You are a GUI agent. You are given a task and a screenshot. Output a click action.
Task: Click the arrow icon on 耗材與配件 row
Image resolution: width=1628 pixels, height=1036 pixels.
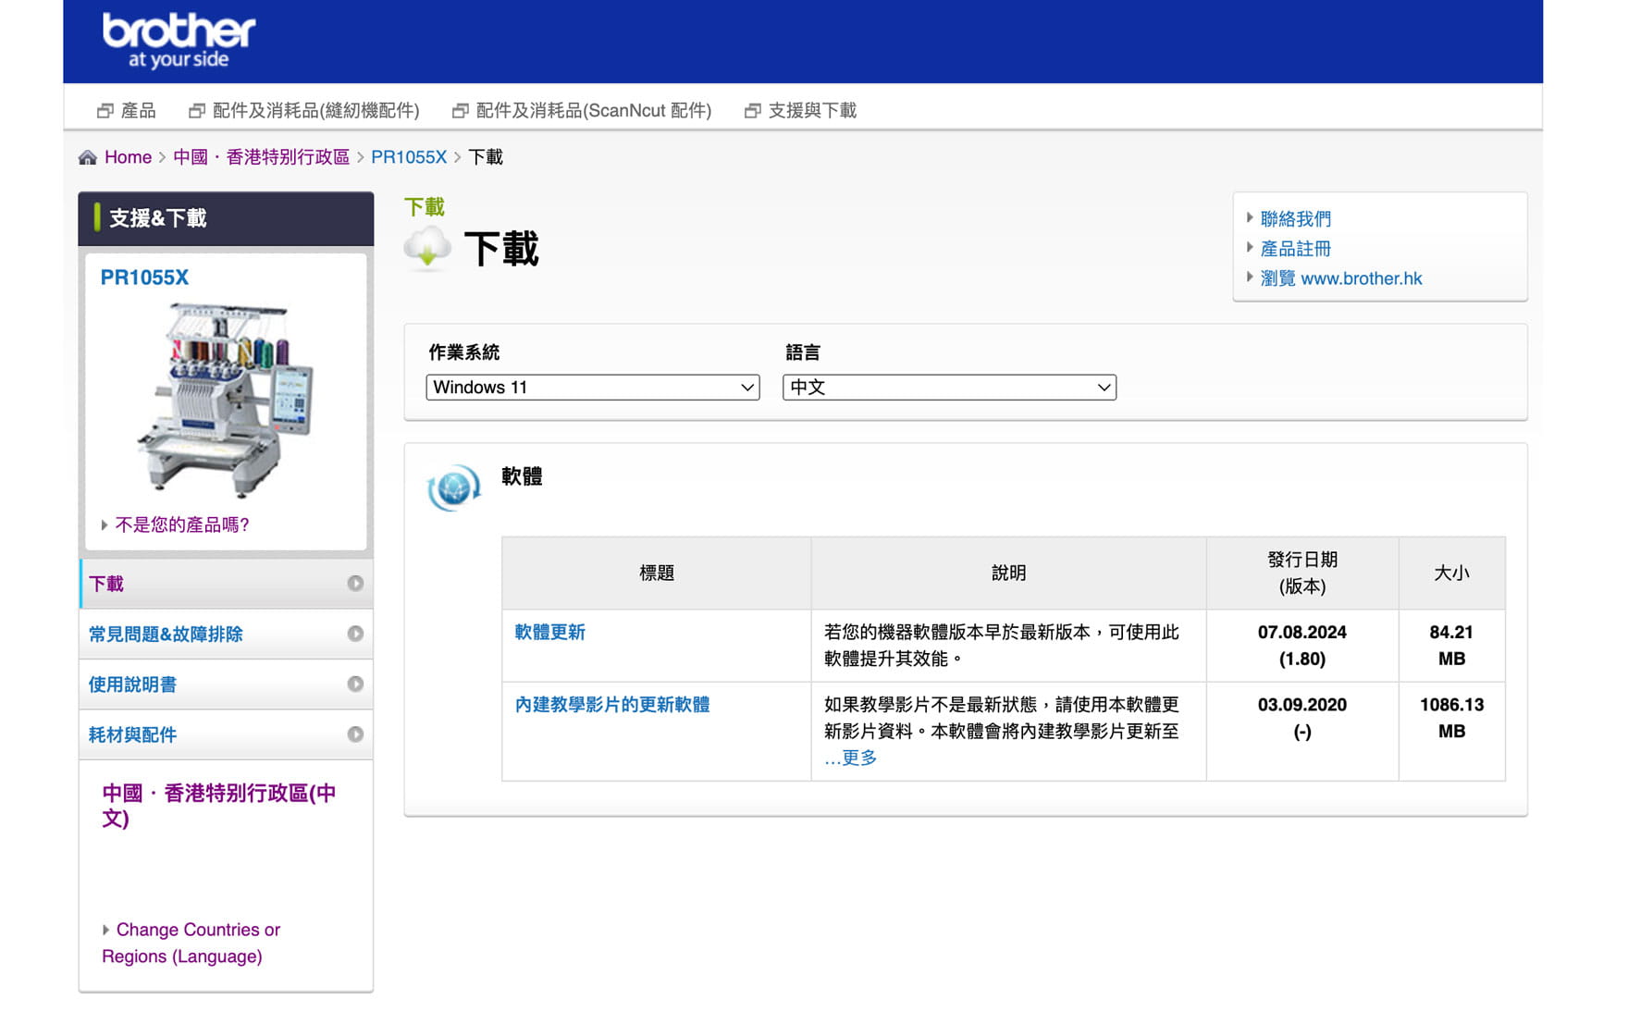click(x=355, y=734)
